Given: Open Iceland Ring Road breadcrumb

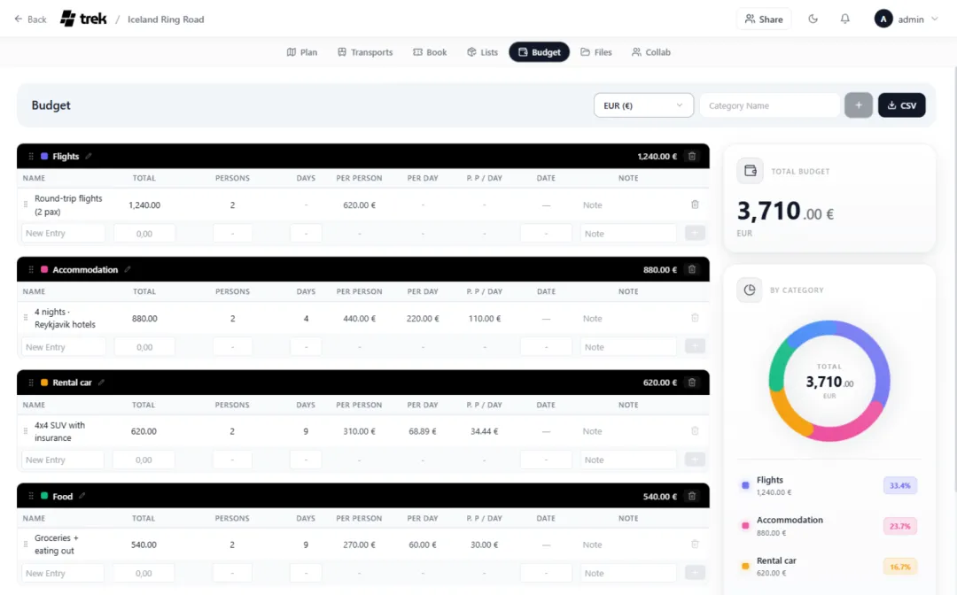Looking at the screenshot, I should 166,19.
